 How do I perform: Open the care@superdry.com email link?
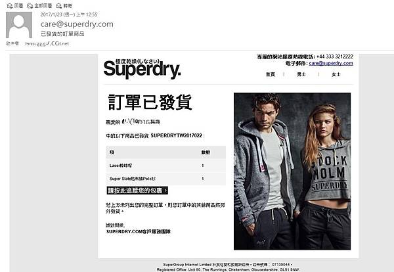(x=331, y=63)
